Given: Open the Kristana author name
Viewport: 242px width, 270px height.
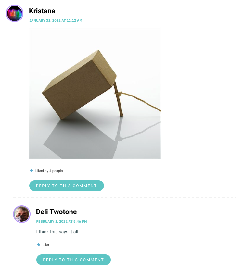Looking at the screenshot, I should 42,11.
